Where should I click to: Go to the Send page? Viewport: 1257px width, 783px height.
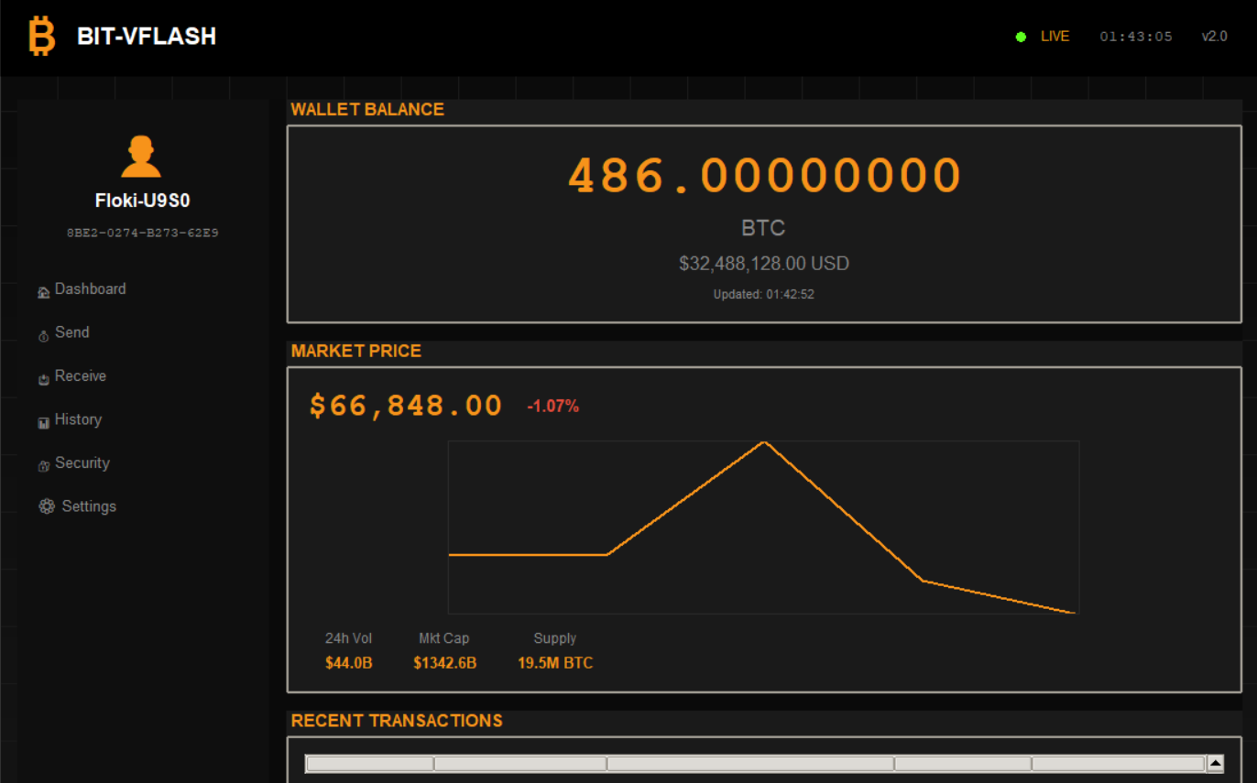(x=71, y=332)
